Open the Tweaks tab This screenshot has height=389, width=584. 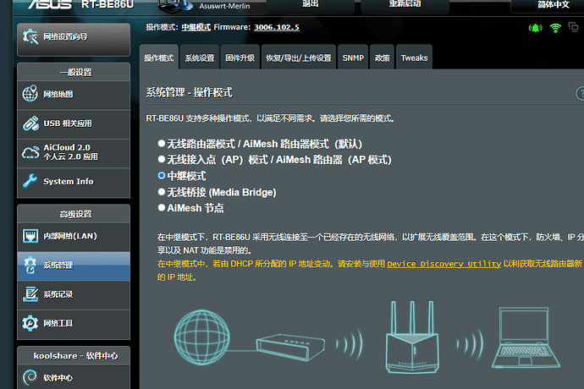414,58
